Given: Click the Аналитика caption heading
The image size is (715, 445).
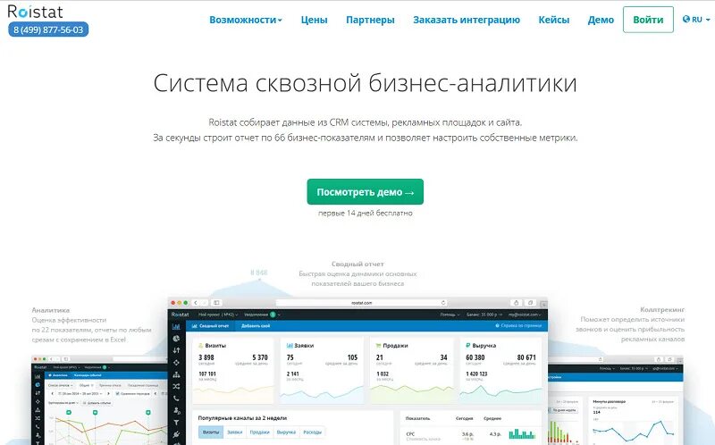Looking at the screenshot, I should point(51,310).
